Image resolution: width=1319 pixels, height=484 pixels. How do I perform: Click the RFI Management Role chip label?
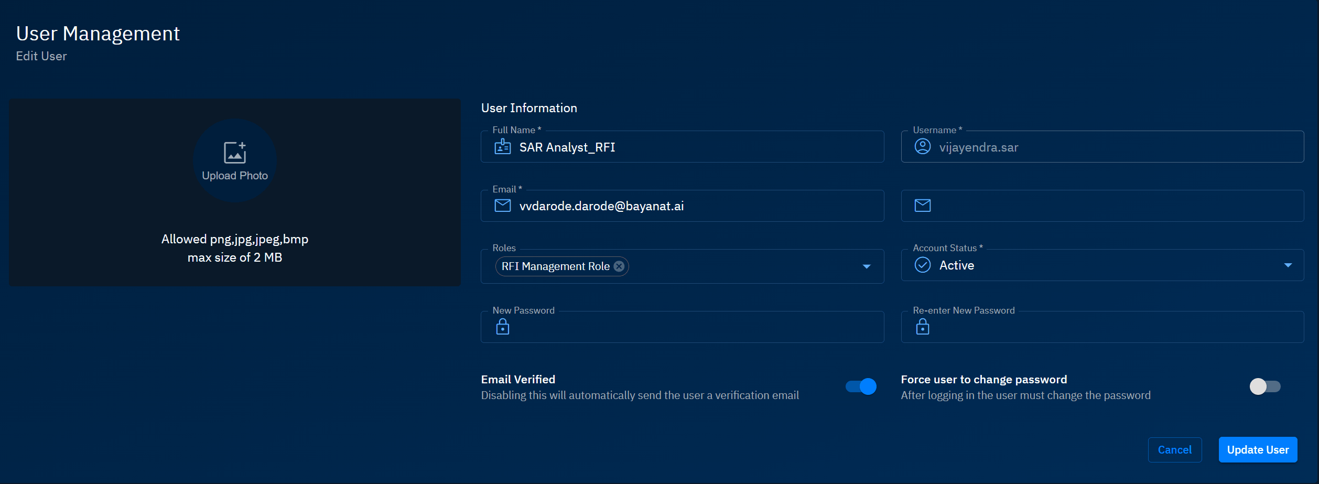[555, 266]
